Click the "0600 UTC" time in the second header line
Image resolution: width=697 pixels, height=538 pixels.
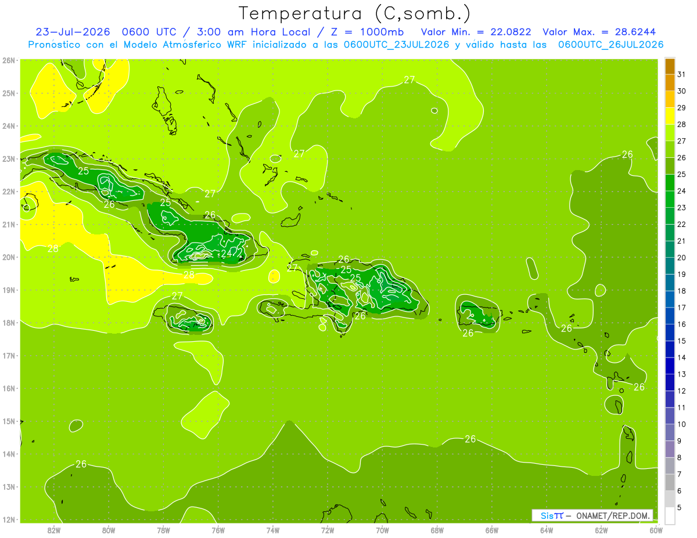(x=150, y=32)
